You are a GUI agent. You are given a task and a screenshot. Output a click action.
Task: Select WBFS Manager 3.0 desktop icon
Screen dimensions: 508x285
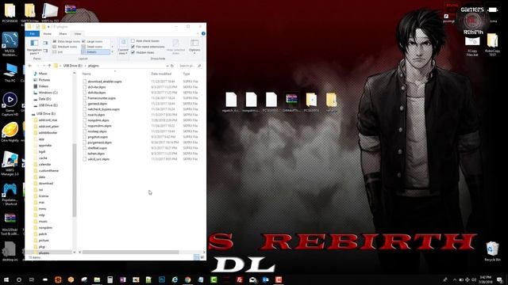coord(10,163)
